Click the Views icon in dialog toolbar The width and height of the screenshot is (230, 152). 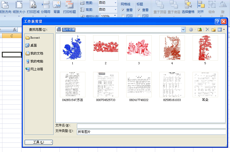tap(220, 30)
